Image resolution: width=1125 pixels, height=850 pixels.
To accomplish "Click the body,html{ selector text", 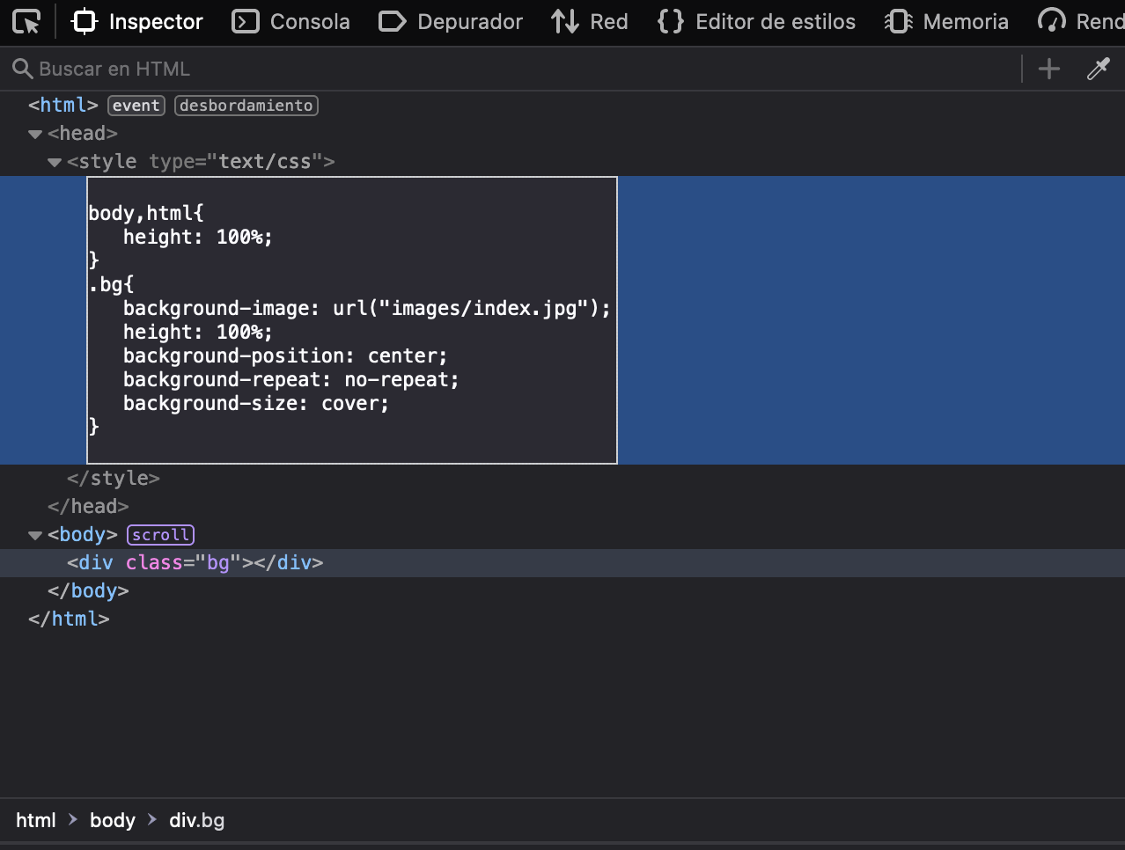I will [x=146, y=213].
